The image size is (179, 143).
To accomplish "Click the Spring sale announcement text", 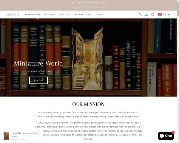I will tap(89, 2).
